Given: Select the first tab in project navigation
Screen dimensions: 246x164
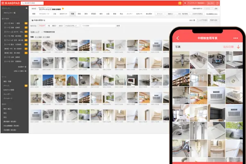Looking at the screenshot, I should point(35,14).
